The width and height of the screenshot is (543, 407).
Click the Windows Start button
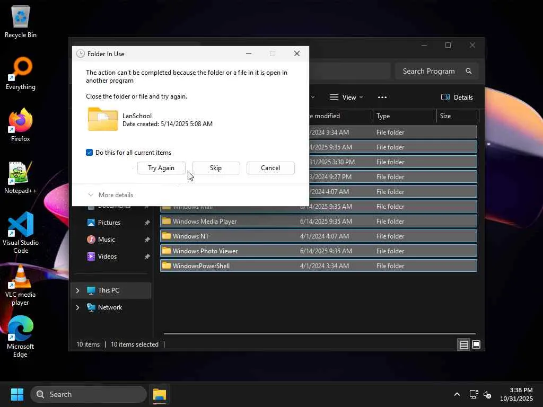pyautogui.click(x=17, y=394)
